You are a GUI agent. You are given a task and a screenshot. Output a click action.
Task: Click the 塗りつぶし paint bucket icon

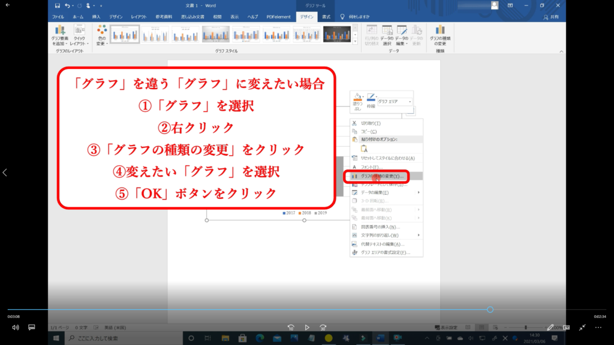tap(358, 99)
